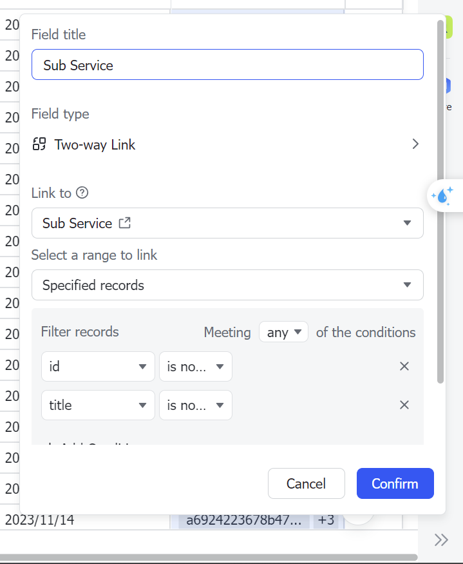Screen dimensions: 463x564
Task: Confirm the field settings
Action: click(395, 483)
